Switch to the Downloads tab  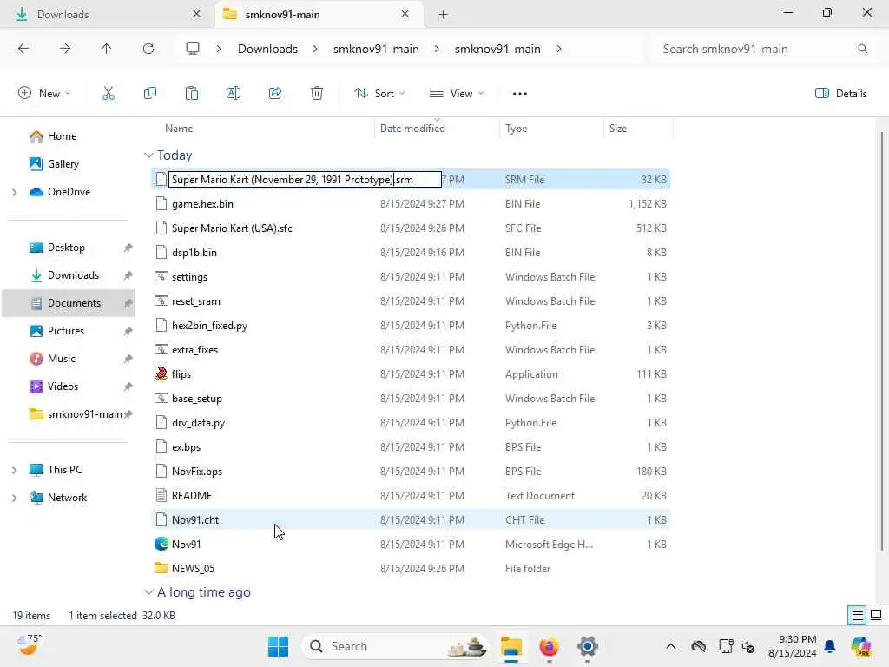tap(108, 14)
